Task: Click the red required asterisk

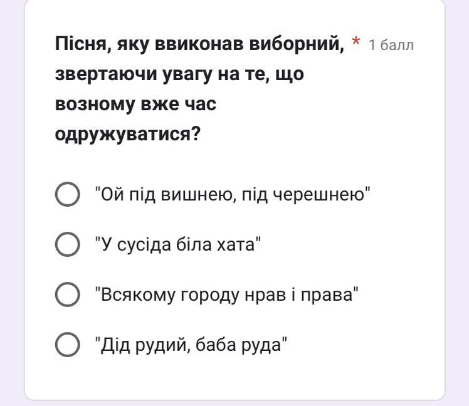Action: click(x=356, y=41)
